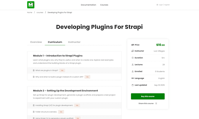Open the Courses menu item
Viewport: 199px width, 119px height.
coord(104,5)
